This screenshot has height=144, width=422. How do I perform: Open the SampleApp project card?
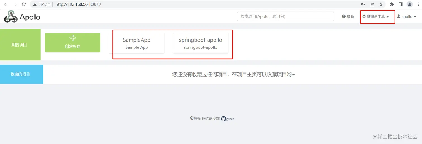pos(136,43)
